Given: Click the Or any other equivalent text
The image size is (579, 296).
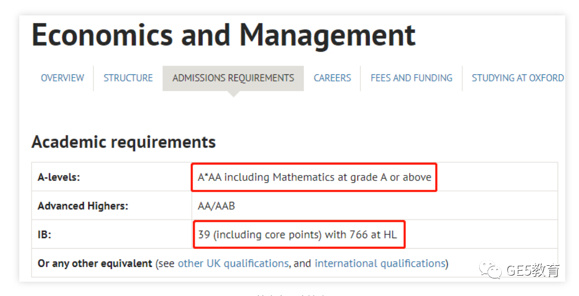Looking at the screenshot, I should (x=95, y=263).
